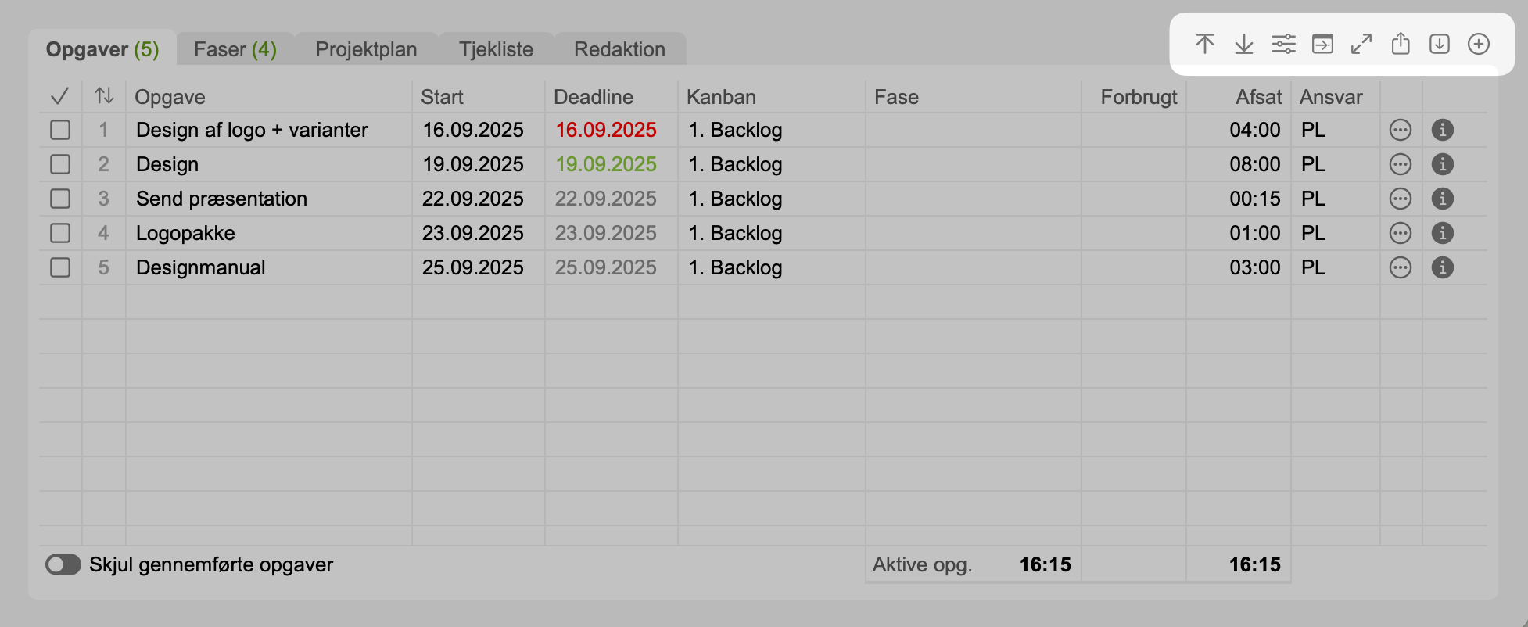Click the share export icon
Viewport: 1528px width, 627px height.
point(1401,44)
